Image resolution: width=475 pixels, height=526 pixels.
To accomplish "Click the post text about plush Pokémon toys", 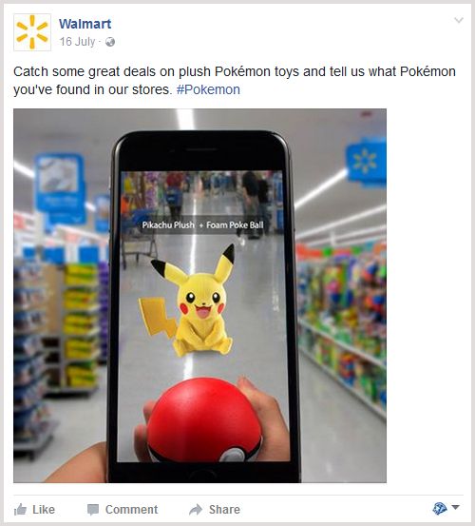I will pyautogui.click(x=235, y=81).
